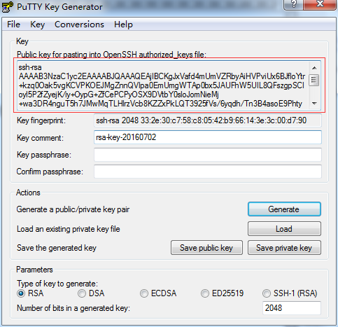
Task: Click Save public key
Action: (206, 248)
